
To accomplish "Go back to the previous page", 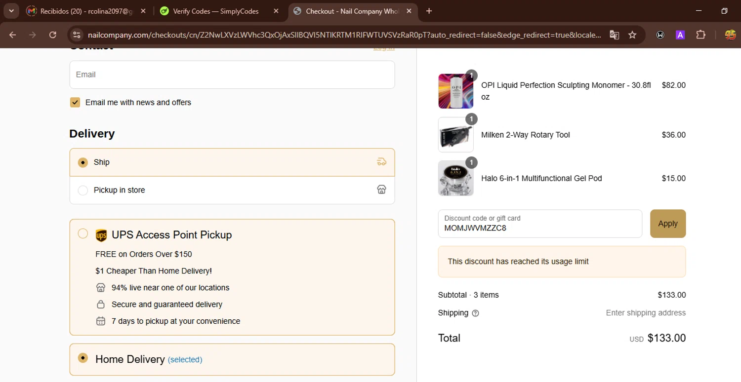I will pos(13,35).
